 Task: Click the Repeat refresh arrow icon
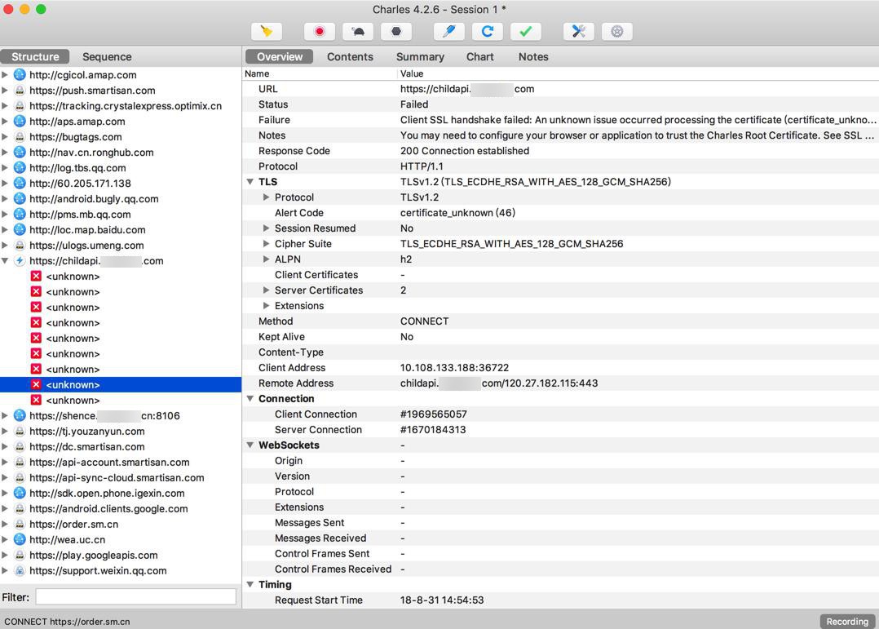(487, 32)
